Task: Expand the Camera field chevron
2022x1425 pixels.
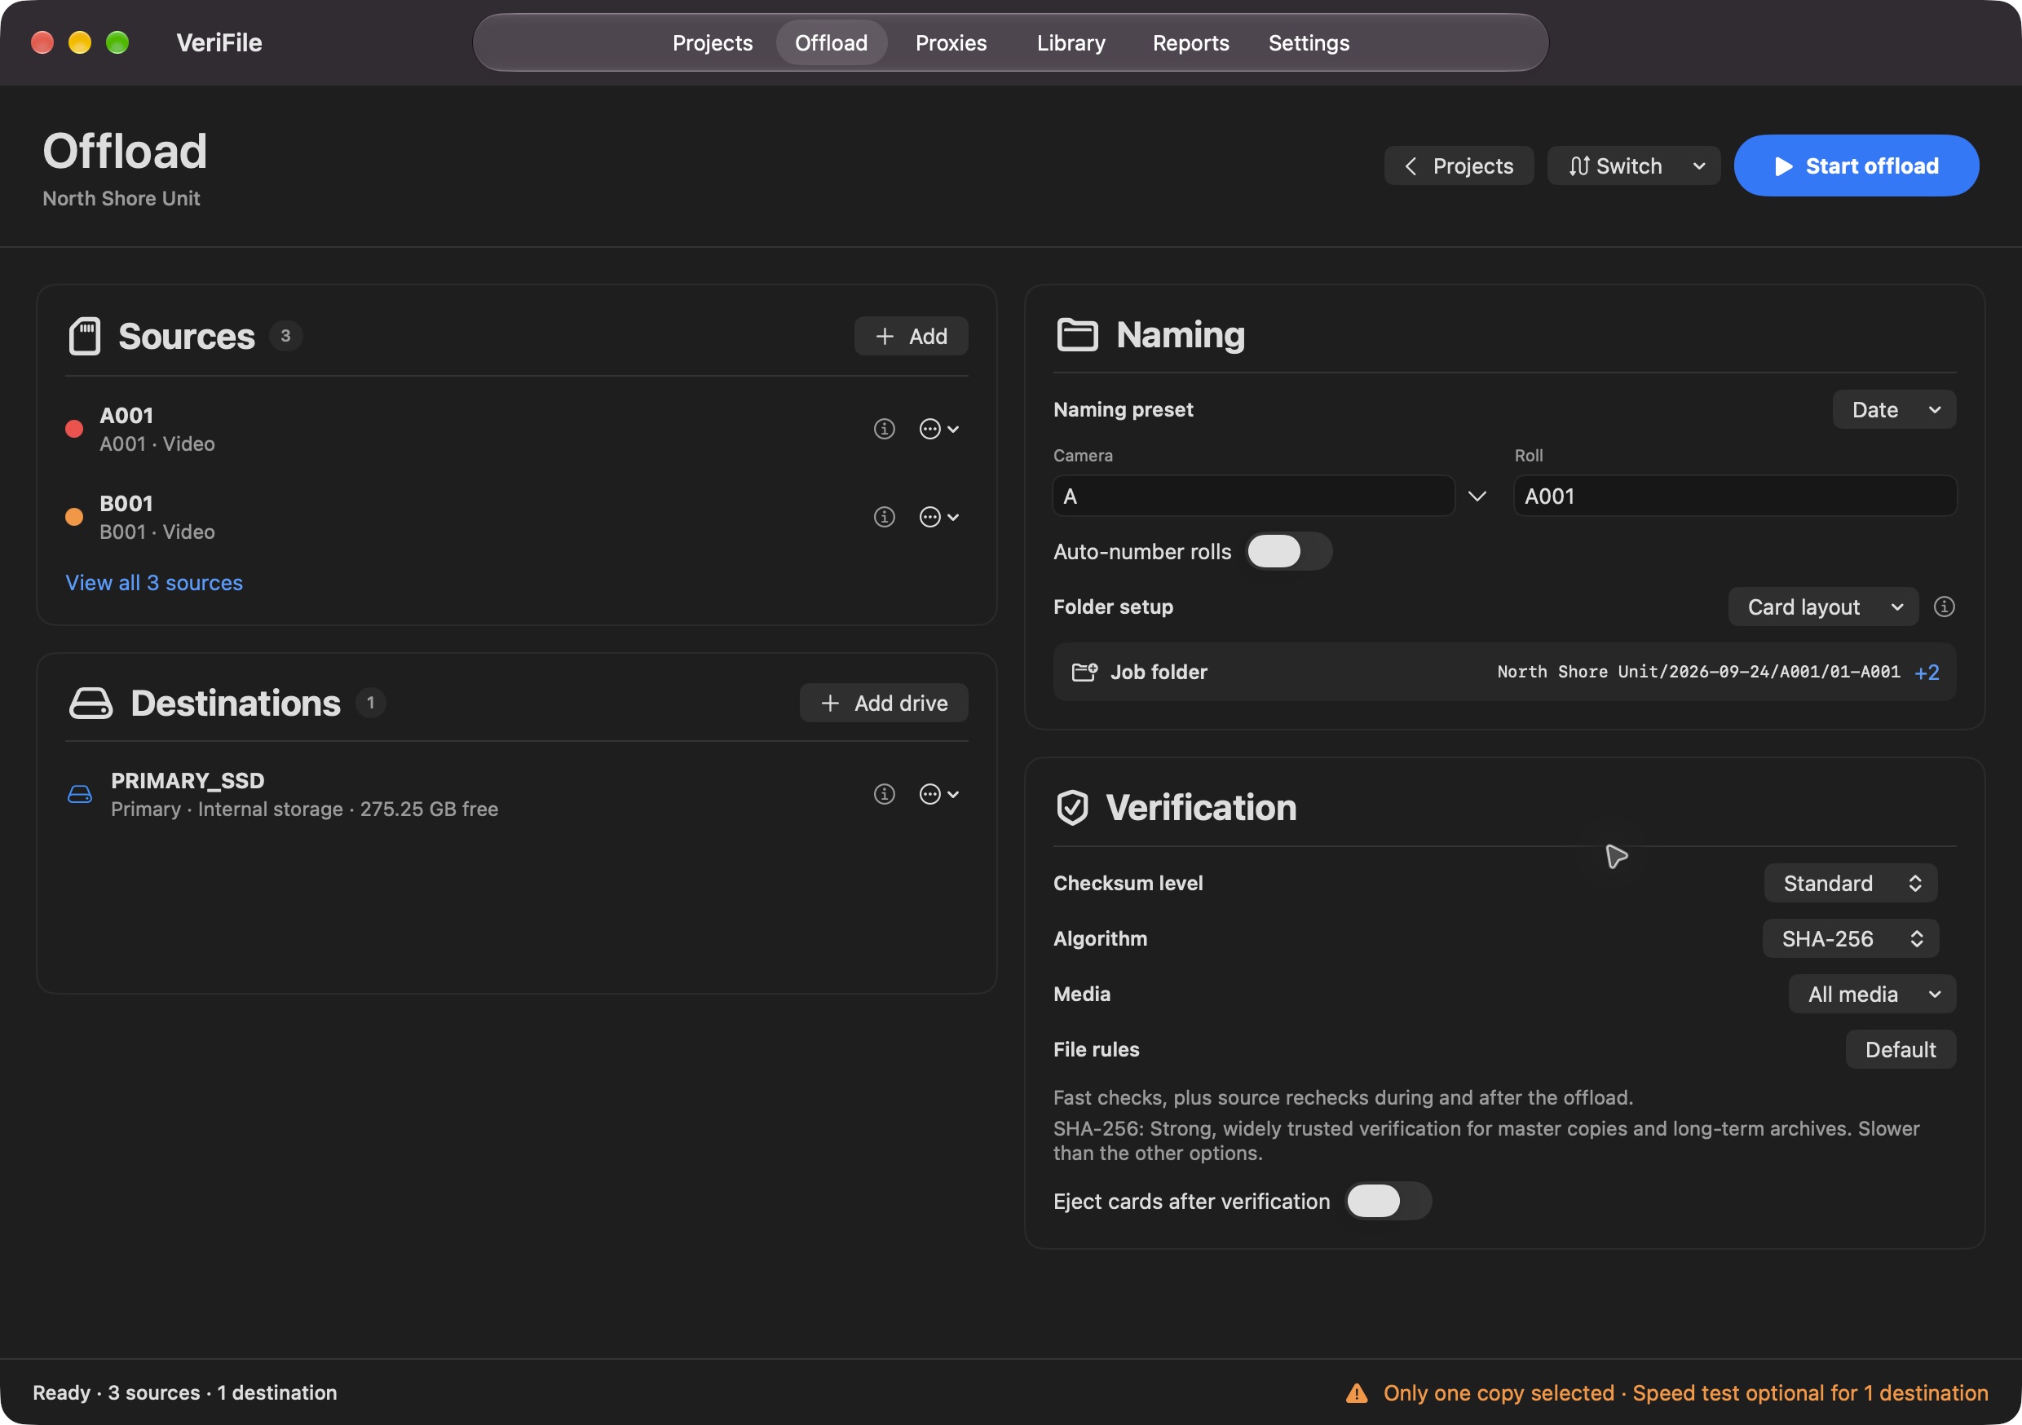Action: pyautogui.click(x=1477, y=496)
